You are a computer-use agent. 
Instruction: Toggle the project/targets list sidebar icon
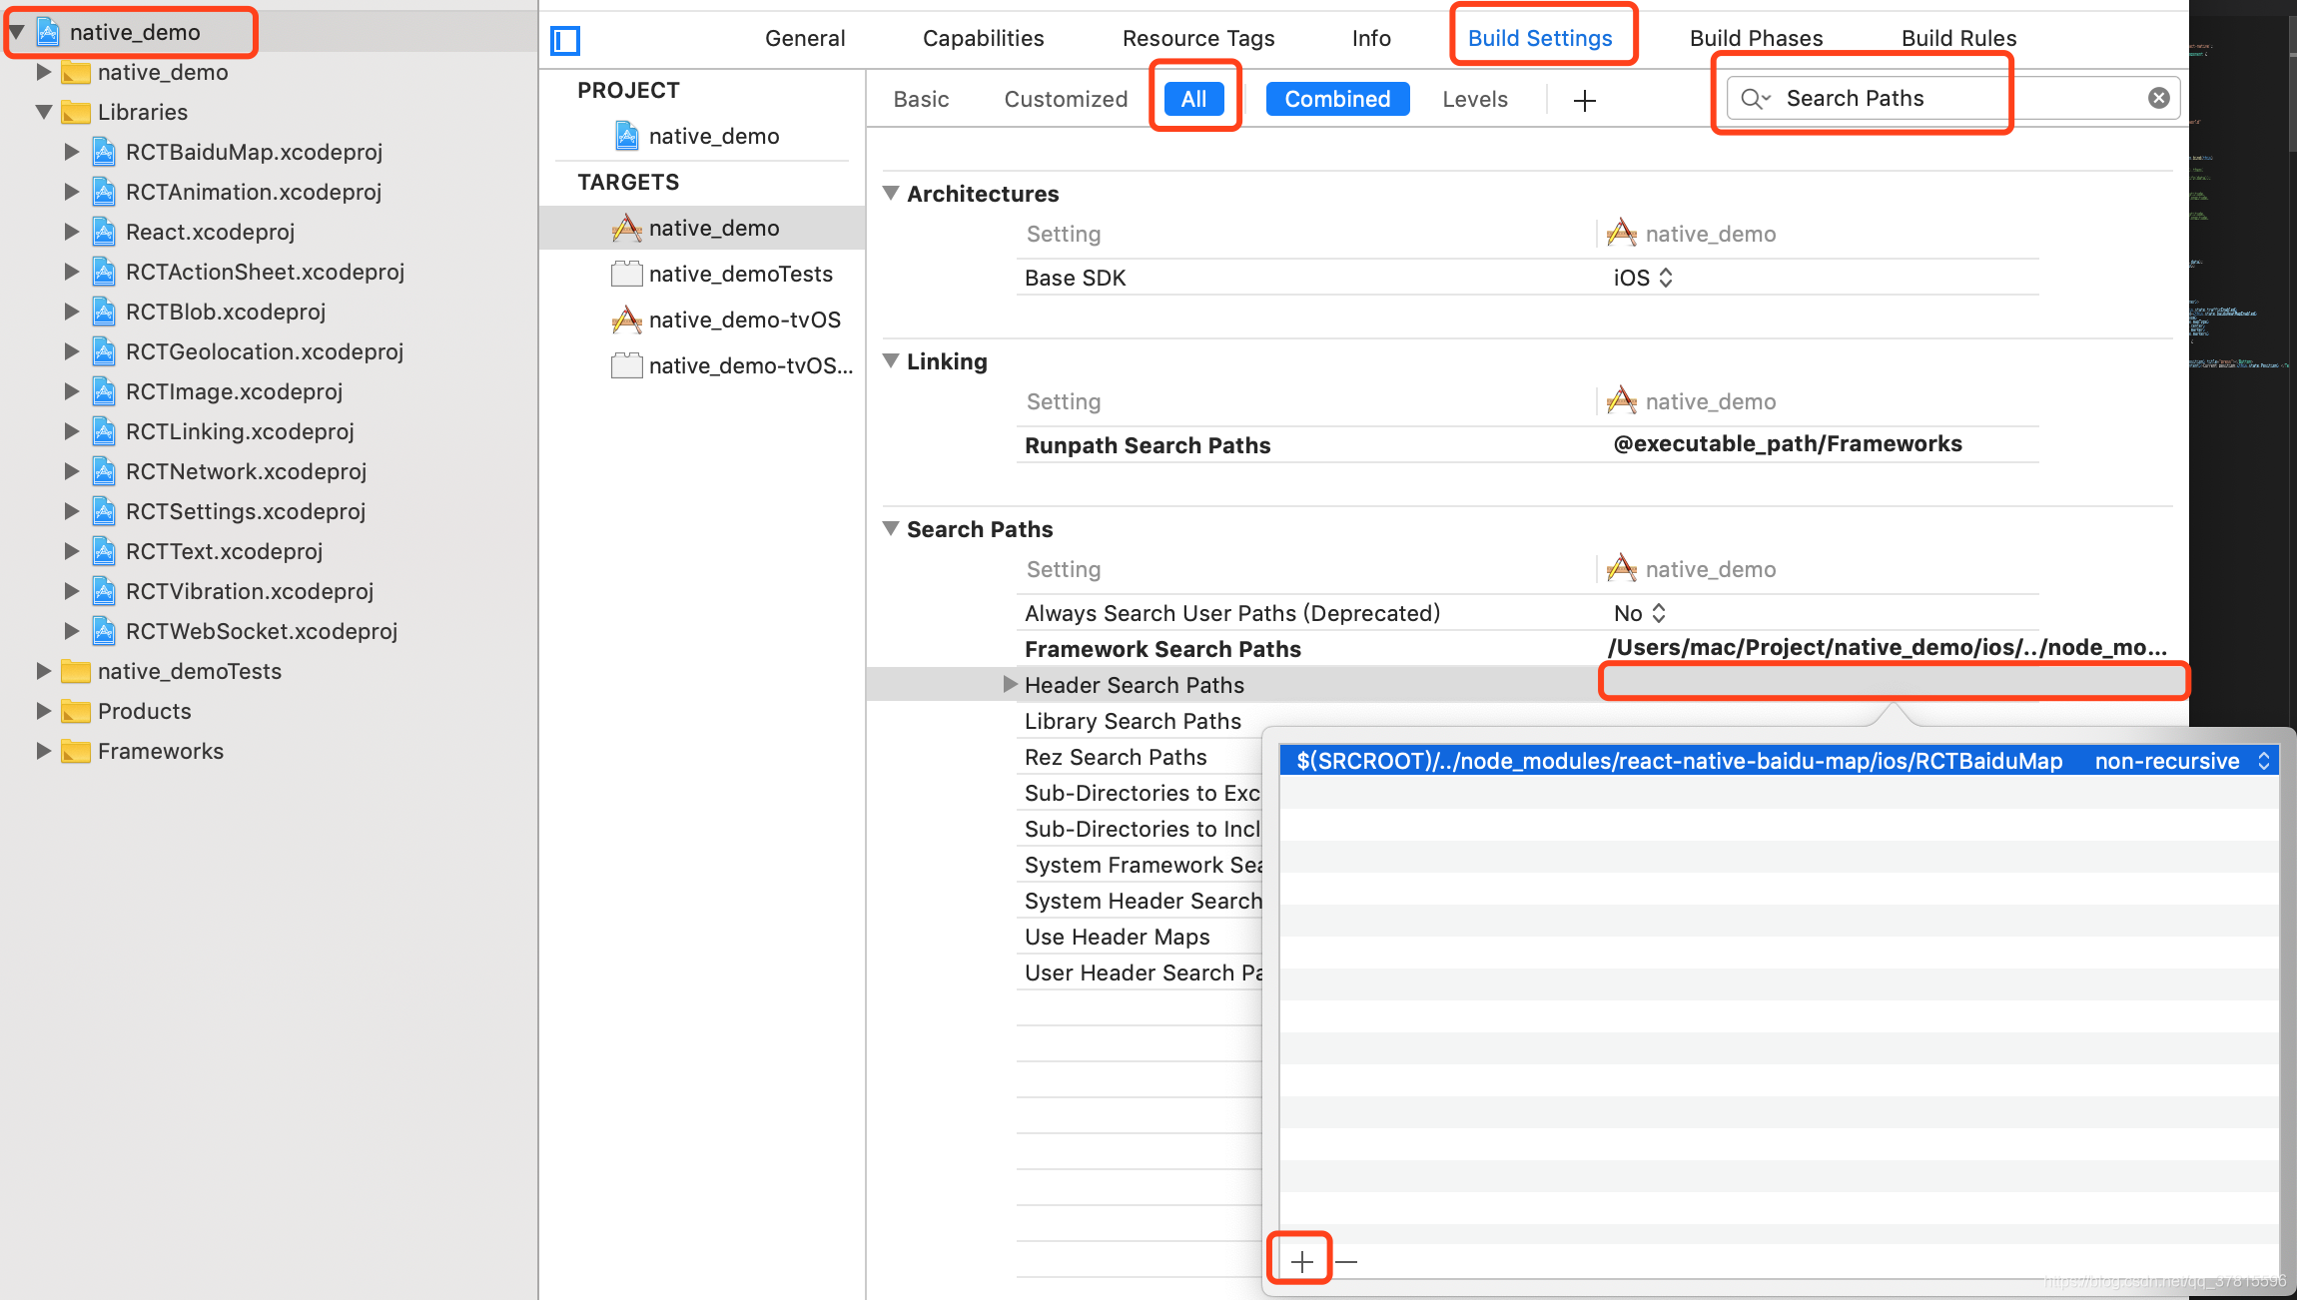point(565,41)
